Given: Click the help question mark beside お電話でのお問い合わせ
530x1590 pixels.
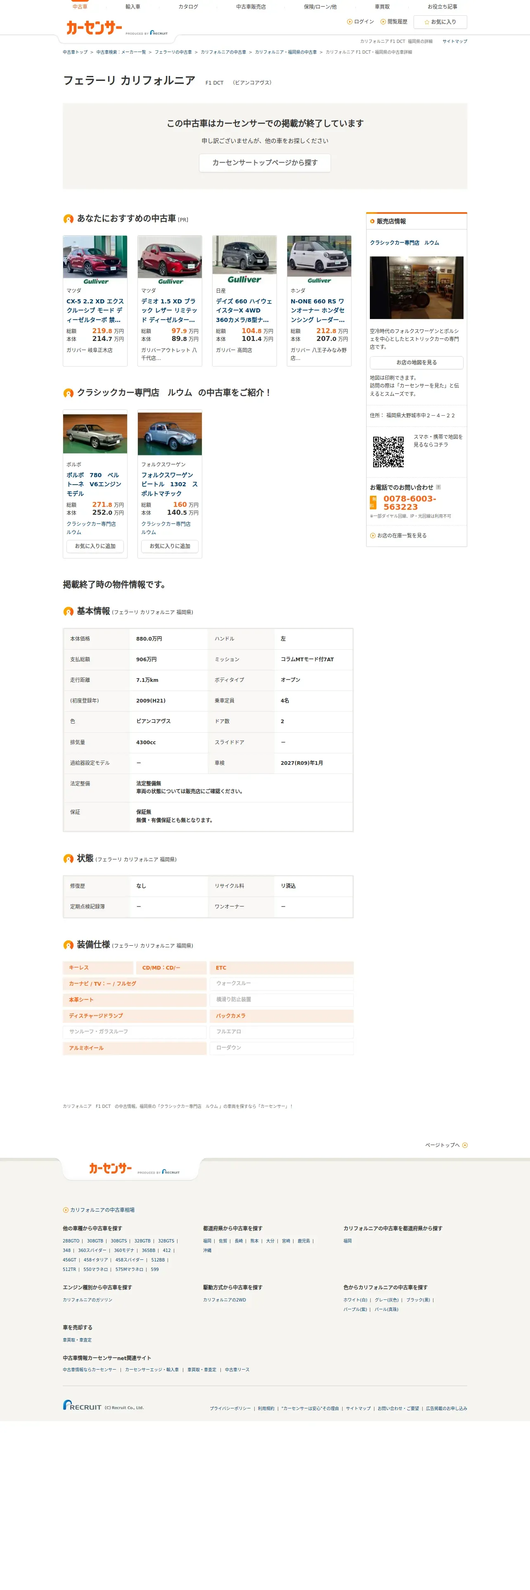Looking at the screenshot, I should 438,487.
